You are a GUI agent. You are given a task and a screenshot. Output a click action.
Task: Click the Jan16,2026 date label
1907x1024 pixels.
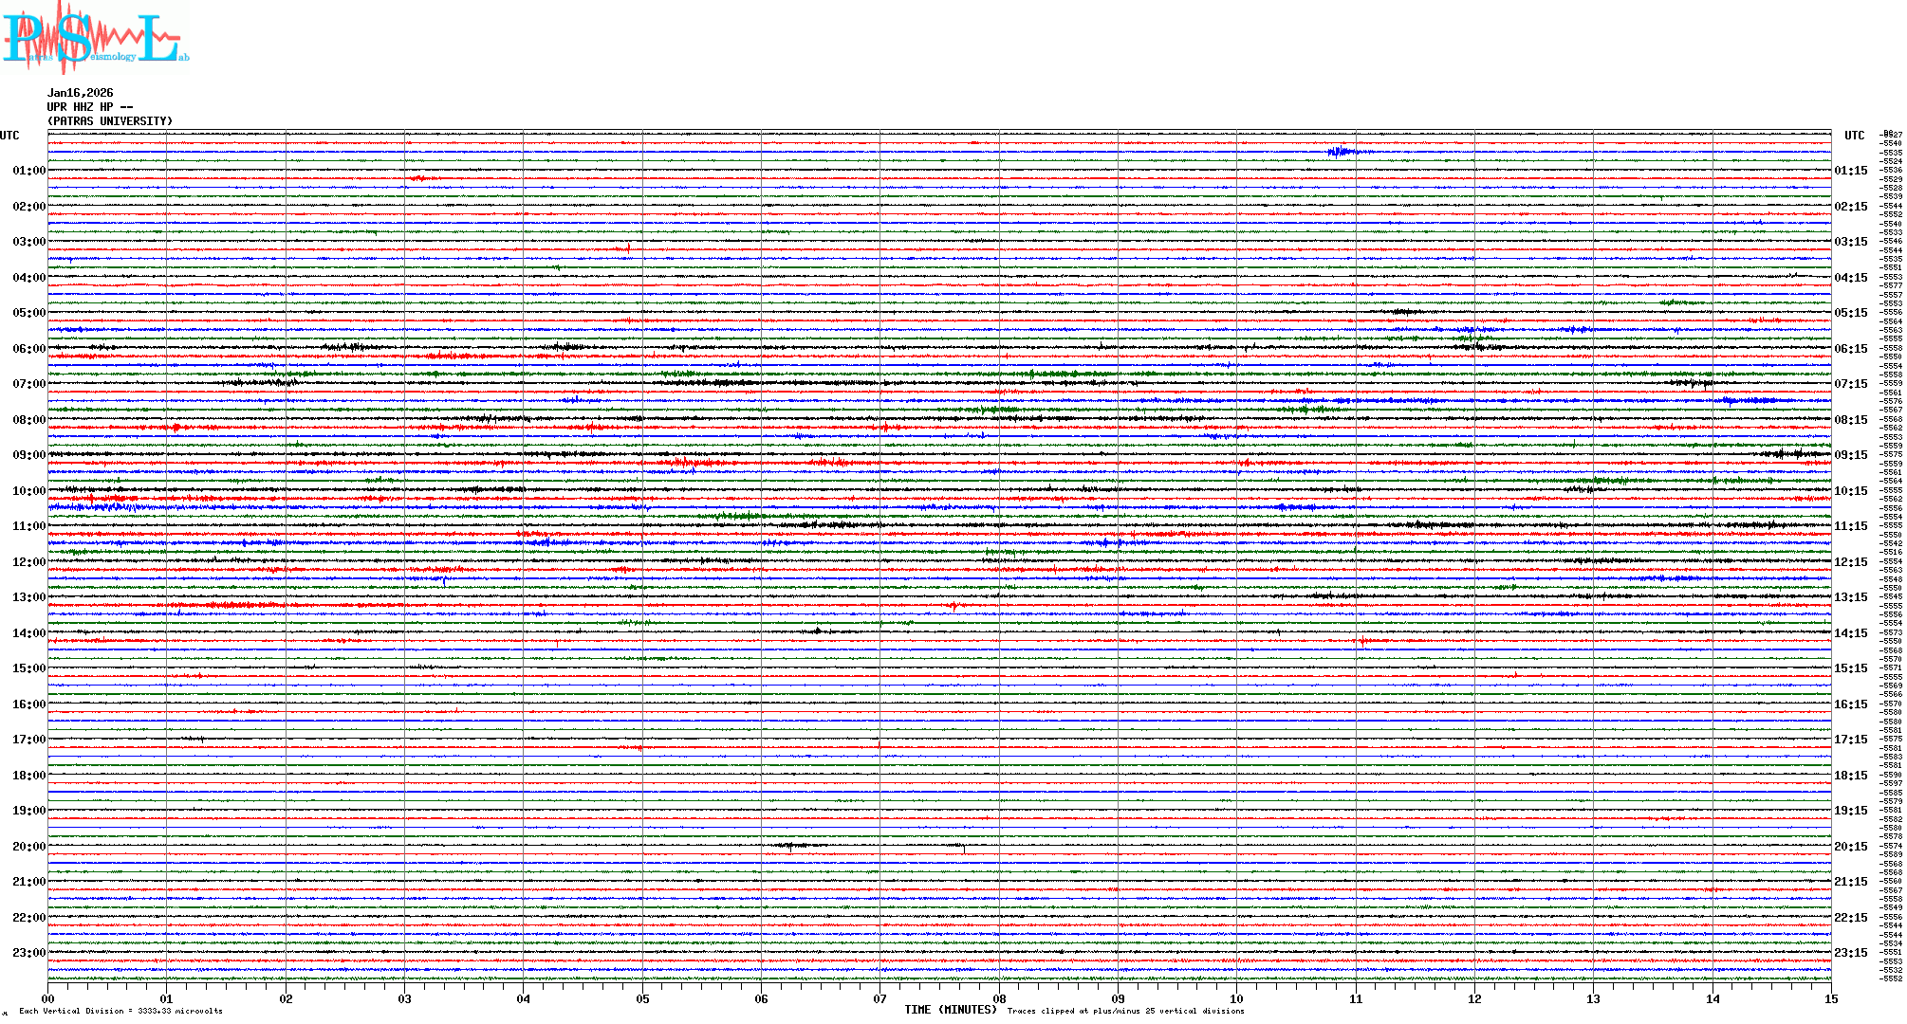80,93
